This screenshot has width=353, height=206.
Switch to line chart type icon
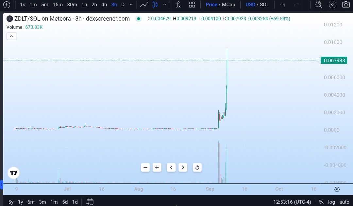click(x=144, y=5)
